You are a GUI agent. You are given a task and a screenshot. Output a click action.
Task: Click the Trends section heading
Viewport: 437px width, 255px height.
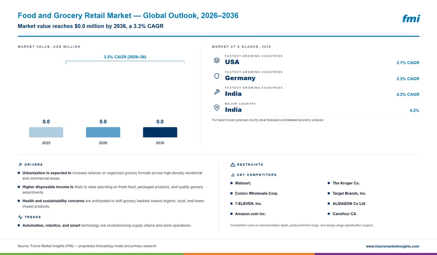coord(33,217)
